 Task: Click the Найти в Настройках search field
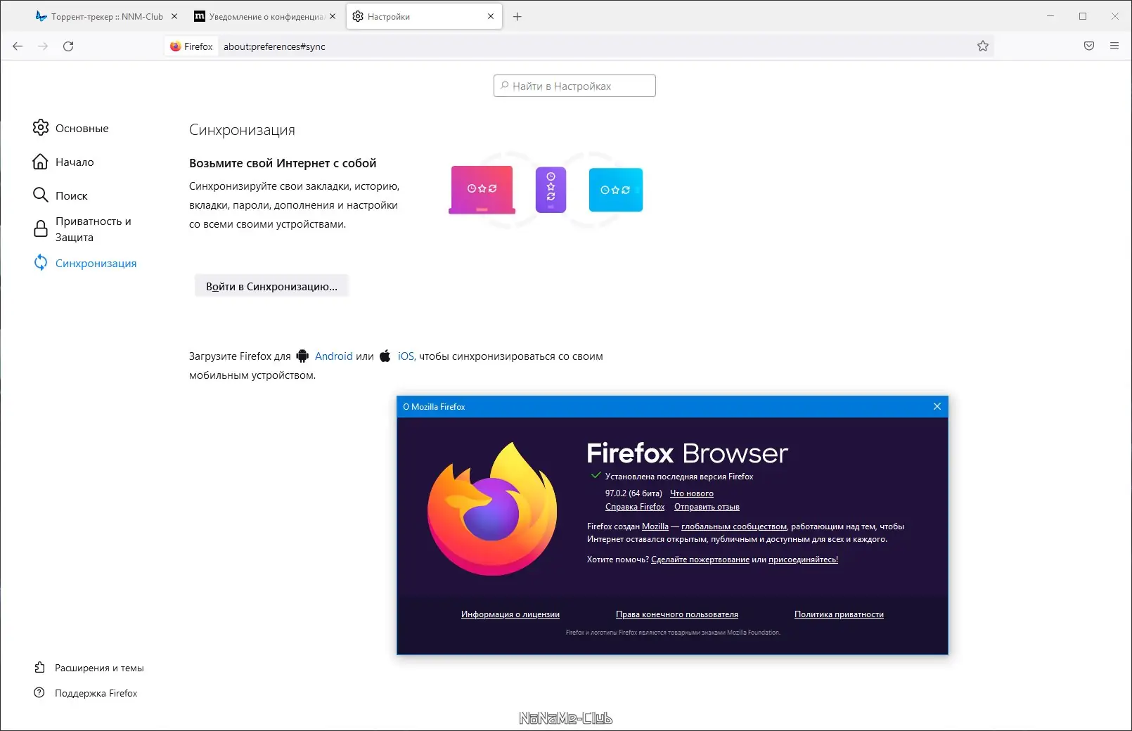coord(574,85)
